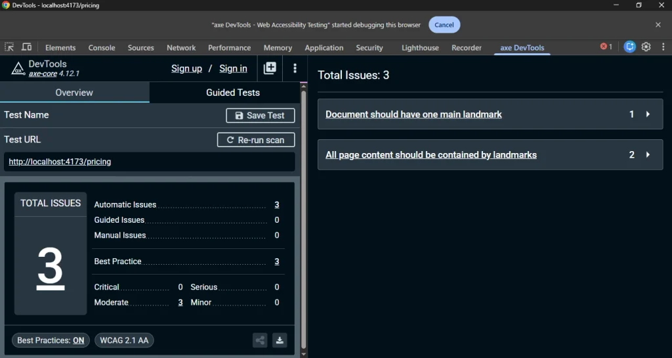Switch to the Performance tab
672x358 pixels.
pyautogui.click(x=229, y=47)
